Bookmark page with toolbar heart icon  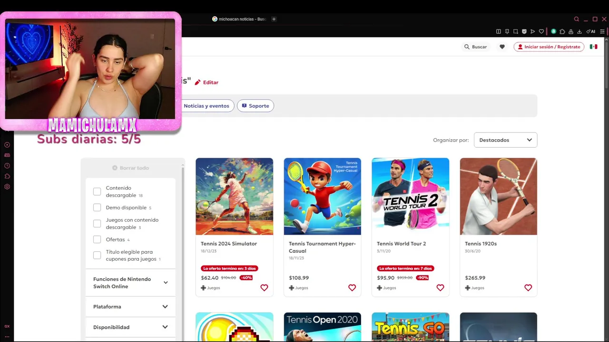click(541, 31)
